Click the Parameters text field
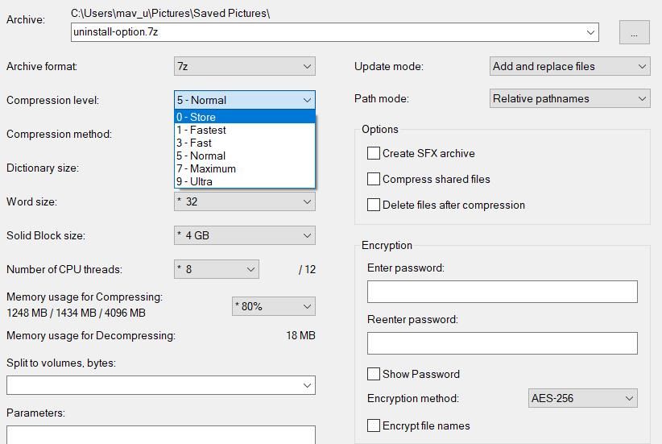The image size is (662, 444). pos(161,434)
